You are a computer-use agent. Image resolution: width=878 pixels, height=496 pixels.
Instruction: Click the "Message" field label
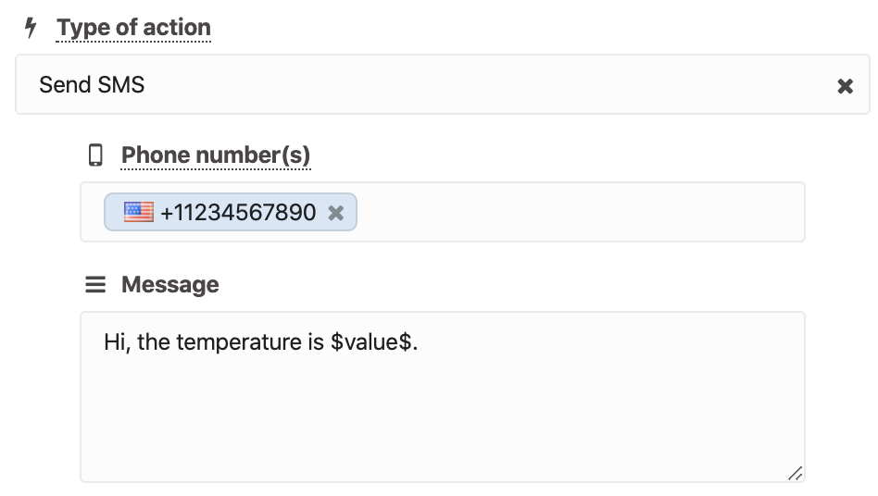170,285
